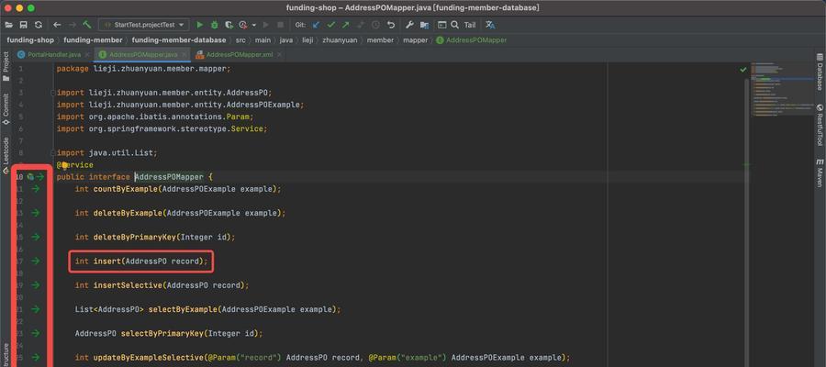
Task: Expand the small arrow next to the profiler icon
Action: [x=254, y=25]
